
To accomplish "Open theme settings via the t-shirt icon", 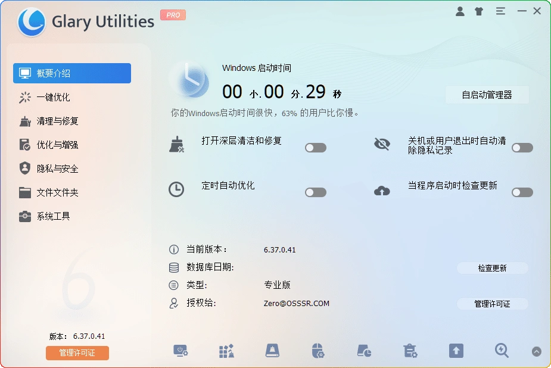I will [479, 11].
